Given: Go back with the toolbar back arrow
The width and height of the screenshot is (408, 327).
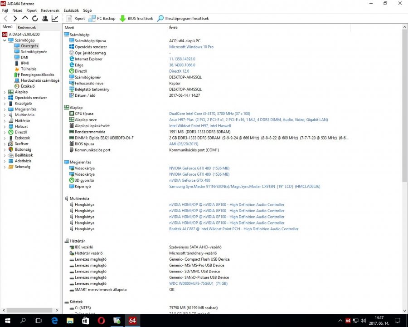Looking at the screenshot, I should pyautogui.click(x=5, y=19).
